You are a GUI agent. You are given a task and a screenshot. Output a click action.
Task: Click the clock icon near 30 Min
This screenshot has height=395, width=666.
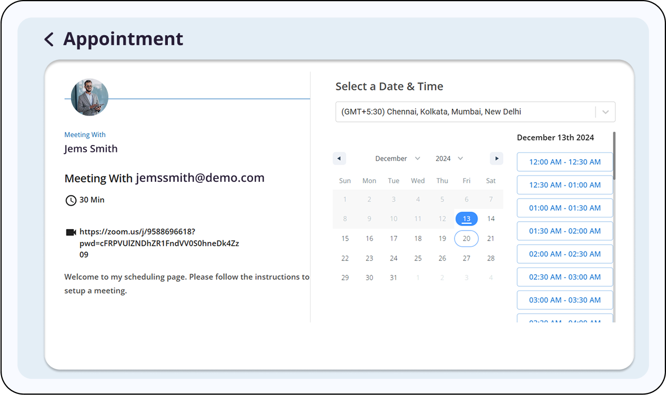70,200
